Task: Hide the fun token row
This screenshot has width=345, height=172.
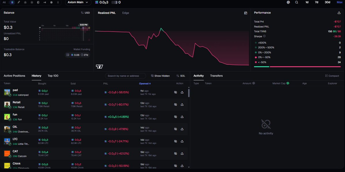Action: pyautogui.click(x=176, y=117)
